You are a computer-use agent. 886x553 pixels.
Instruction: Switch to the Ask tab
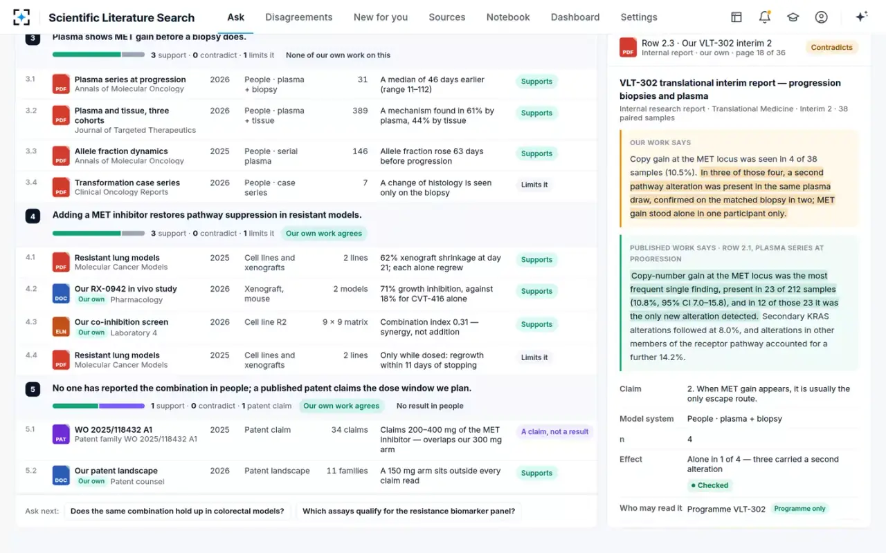coord(236,17)
